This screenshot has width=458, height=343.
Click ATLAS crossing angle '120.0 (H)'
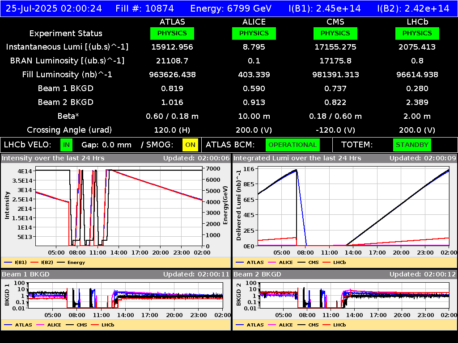click(172, 130)
